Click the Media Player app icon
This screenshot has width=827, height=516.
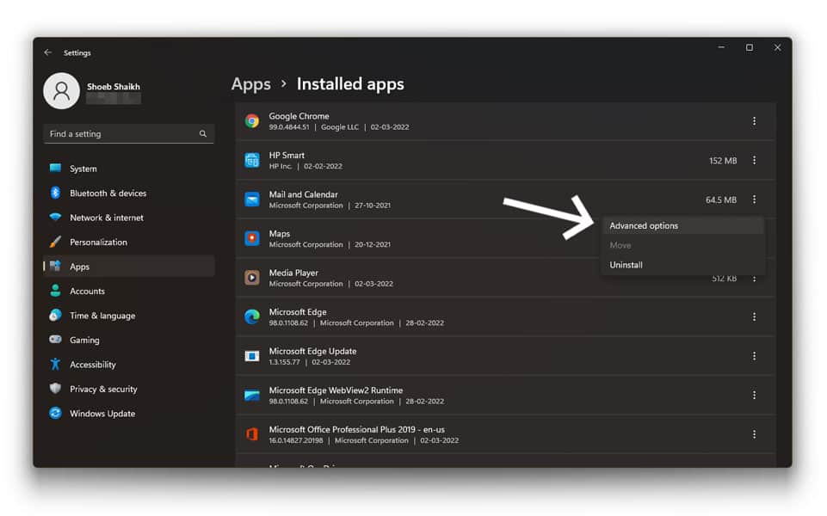coord(252,278)
